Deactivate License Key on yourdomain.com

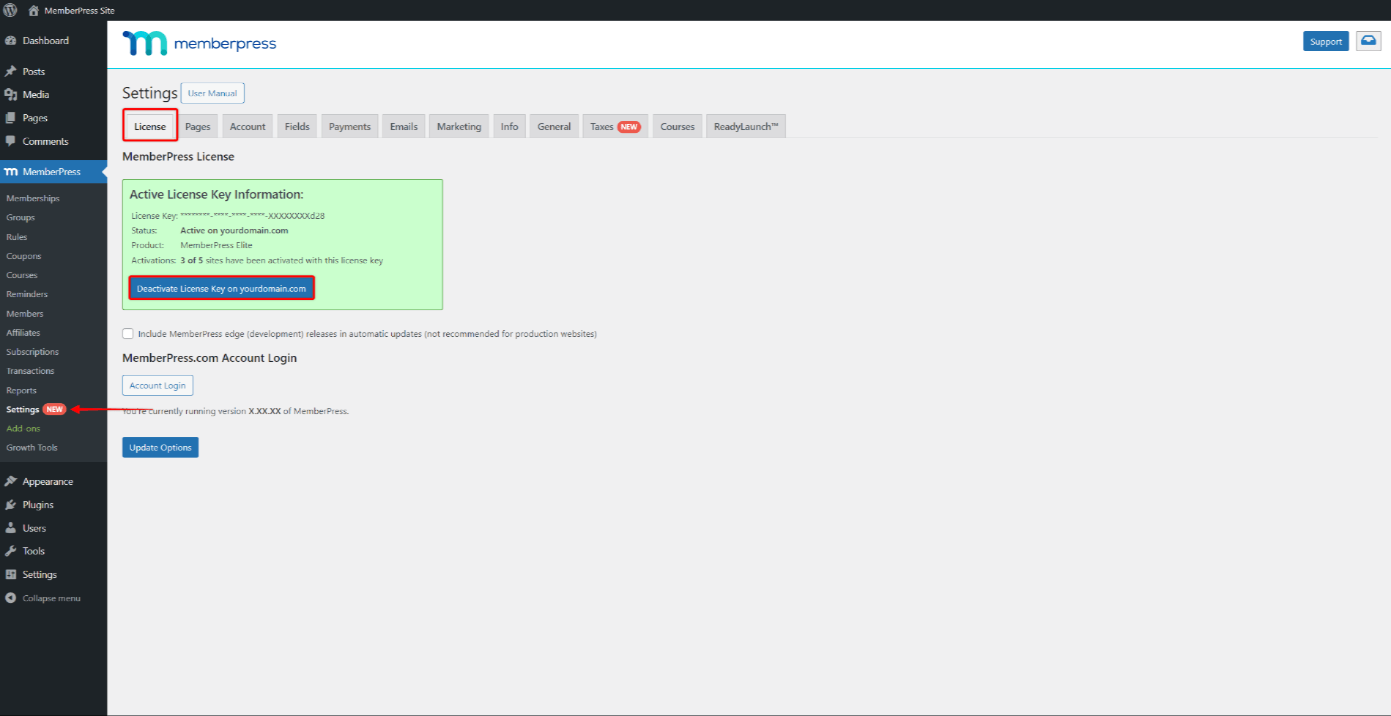(221, 288)
